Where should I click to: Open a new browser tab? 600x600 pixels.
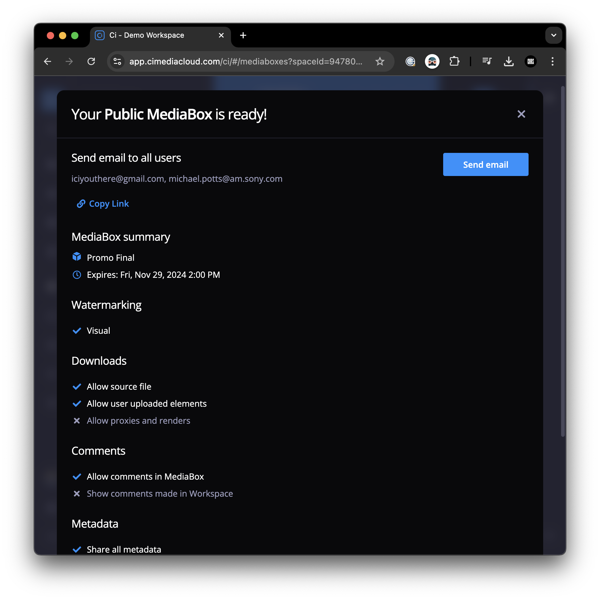pos(243,35)
